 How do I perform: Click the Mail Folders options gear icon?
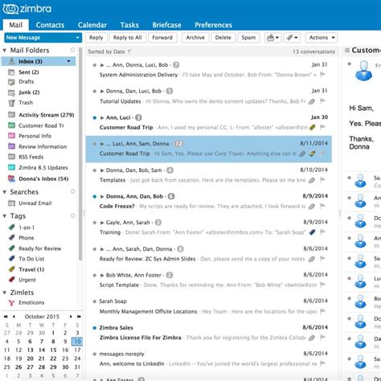pos(72,50)
